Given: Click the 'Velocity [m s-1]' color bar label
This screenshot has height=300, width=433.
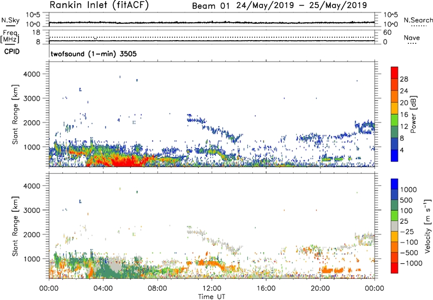Looking at the screenshot, I should click(428, 226).
